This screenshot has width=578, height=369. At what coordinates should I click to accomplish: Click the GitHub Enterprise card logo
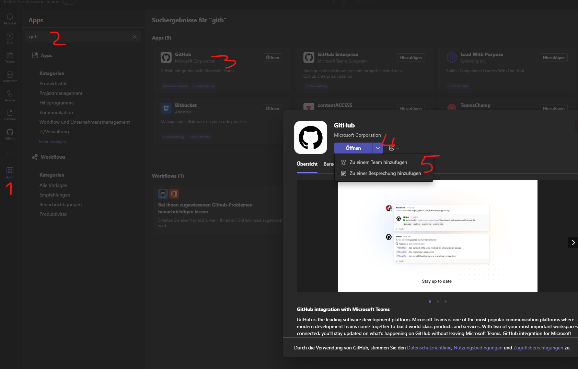point(309,57)
